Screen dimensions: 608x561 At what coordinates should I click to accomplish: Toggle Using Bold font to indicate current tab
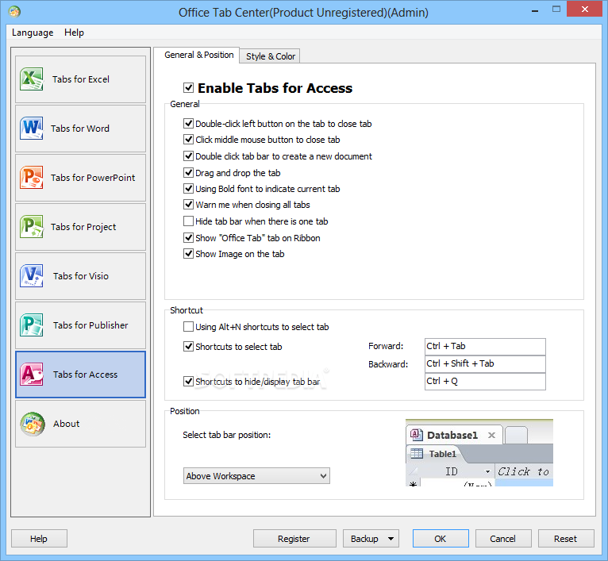coord(188,188)
